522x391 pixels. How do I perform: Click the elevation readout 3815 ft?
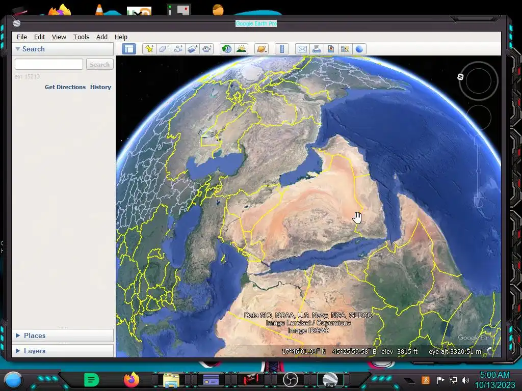[399, 351]
